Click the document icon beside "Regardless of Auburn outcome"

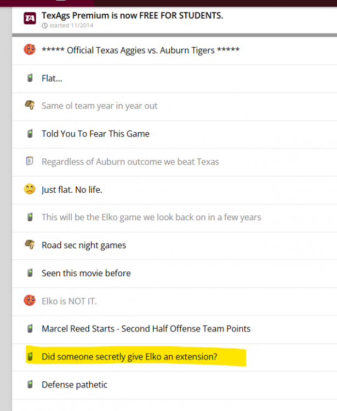click(30, 161)
